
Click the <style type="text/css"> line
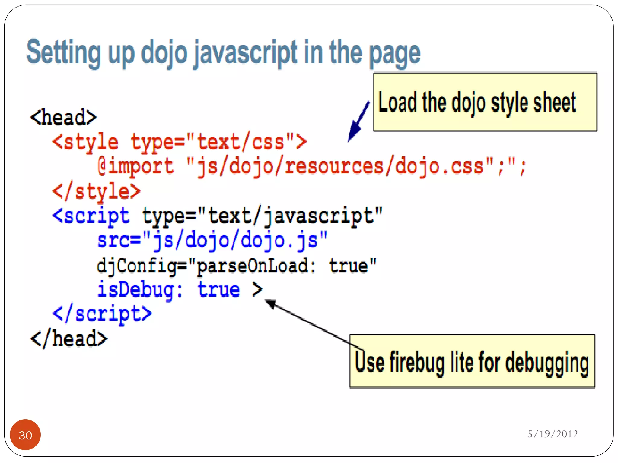[179, 142]
